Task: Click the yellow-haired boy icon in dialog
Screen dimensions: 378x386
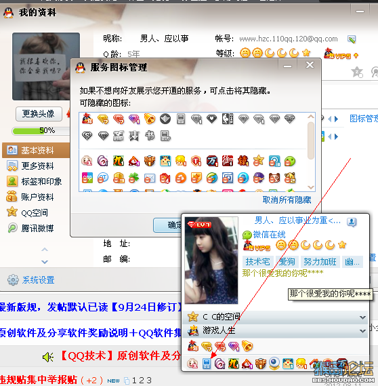Action: [x=181, y=161]
